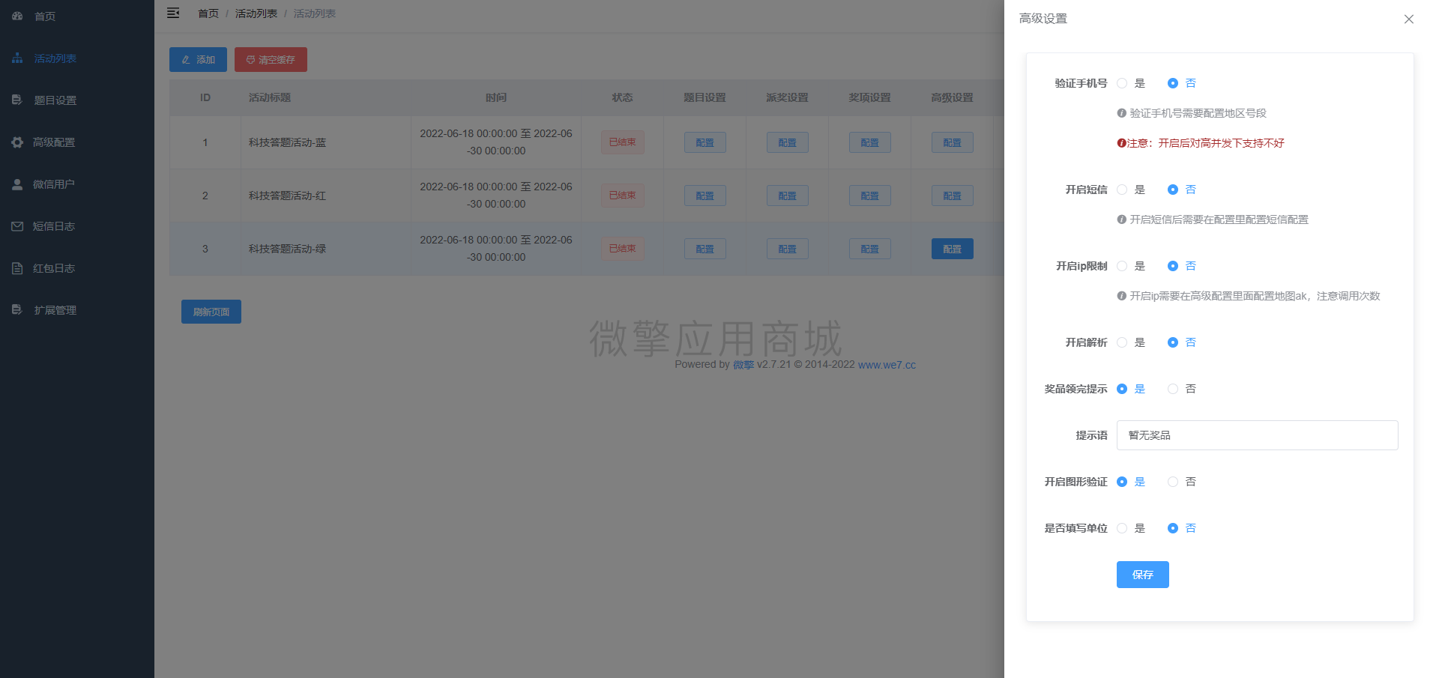Click 高级设置 配置 for 科技答题活动-蓝
Screen dimensions: 1430x678
[x=952, y=142]
